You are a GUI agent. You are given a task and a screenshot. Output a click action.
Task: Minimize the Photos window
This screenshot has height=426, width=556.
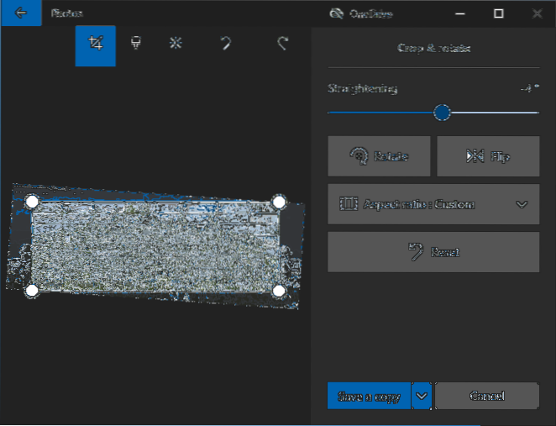pyautogui.click(x=460, y=13)
